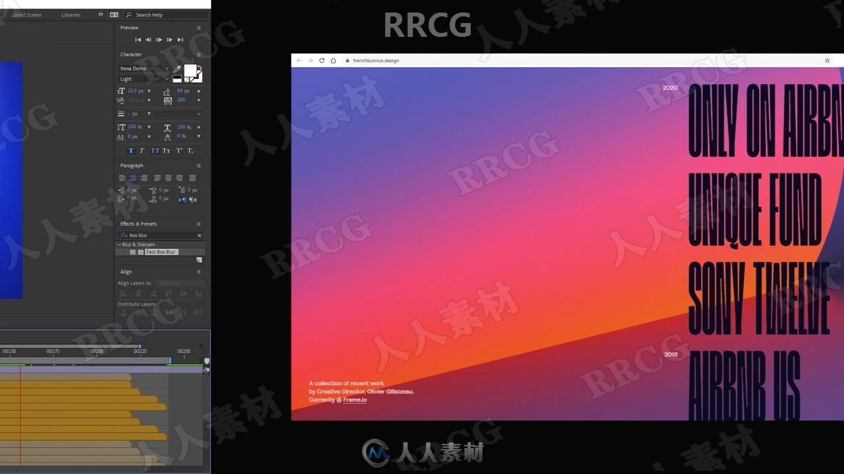Image resolution: width=844 pixels, height=474 pixels.
Task: Open the Effects & Presets panel menu
Action: point(198,224)
